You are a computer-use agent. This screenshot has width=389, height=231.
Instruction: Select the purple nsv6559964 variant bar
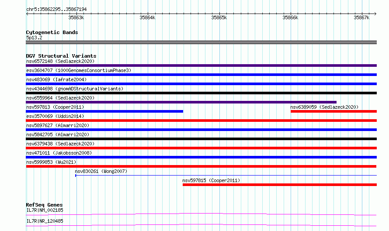click(x=181, y=102)
